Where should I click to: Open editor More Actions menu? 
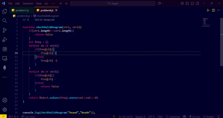coord(218,10)
